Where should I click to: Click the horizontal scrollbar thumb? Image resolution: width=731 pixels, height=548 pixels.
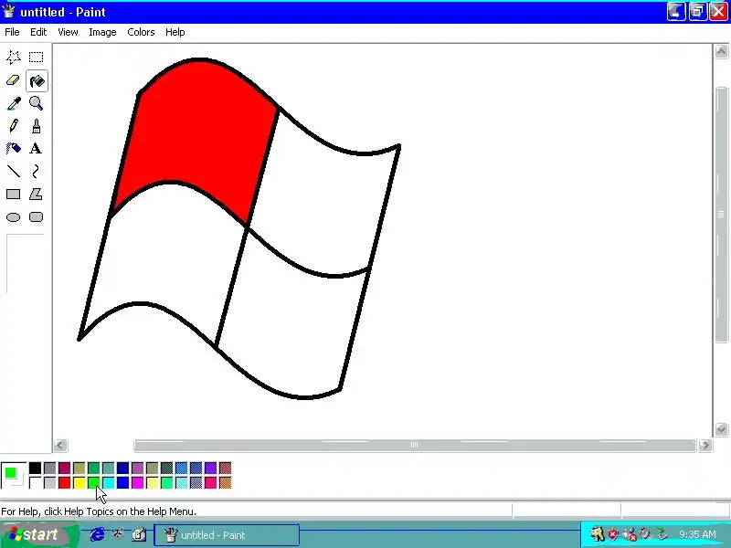point(415,446)
